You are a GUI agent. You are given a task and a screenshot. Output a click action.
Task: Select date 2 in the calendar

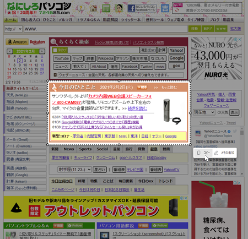(20, 61)
